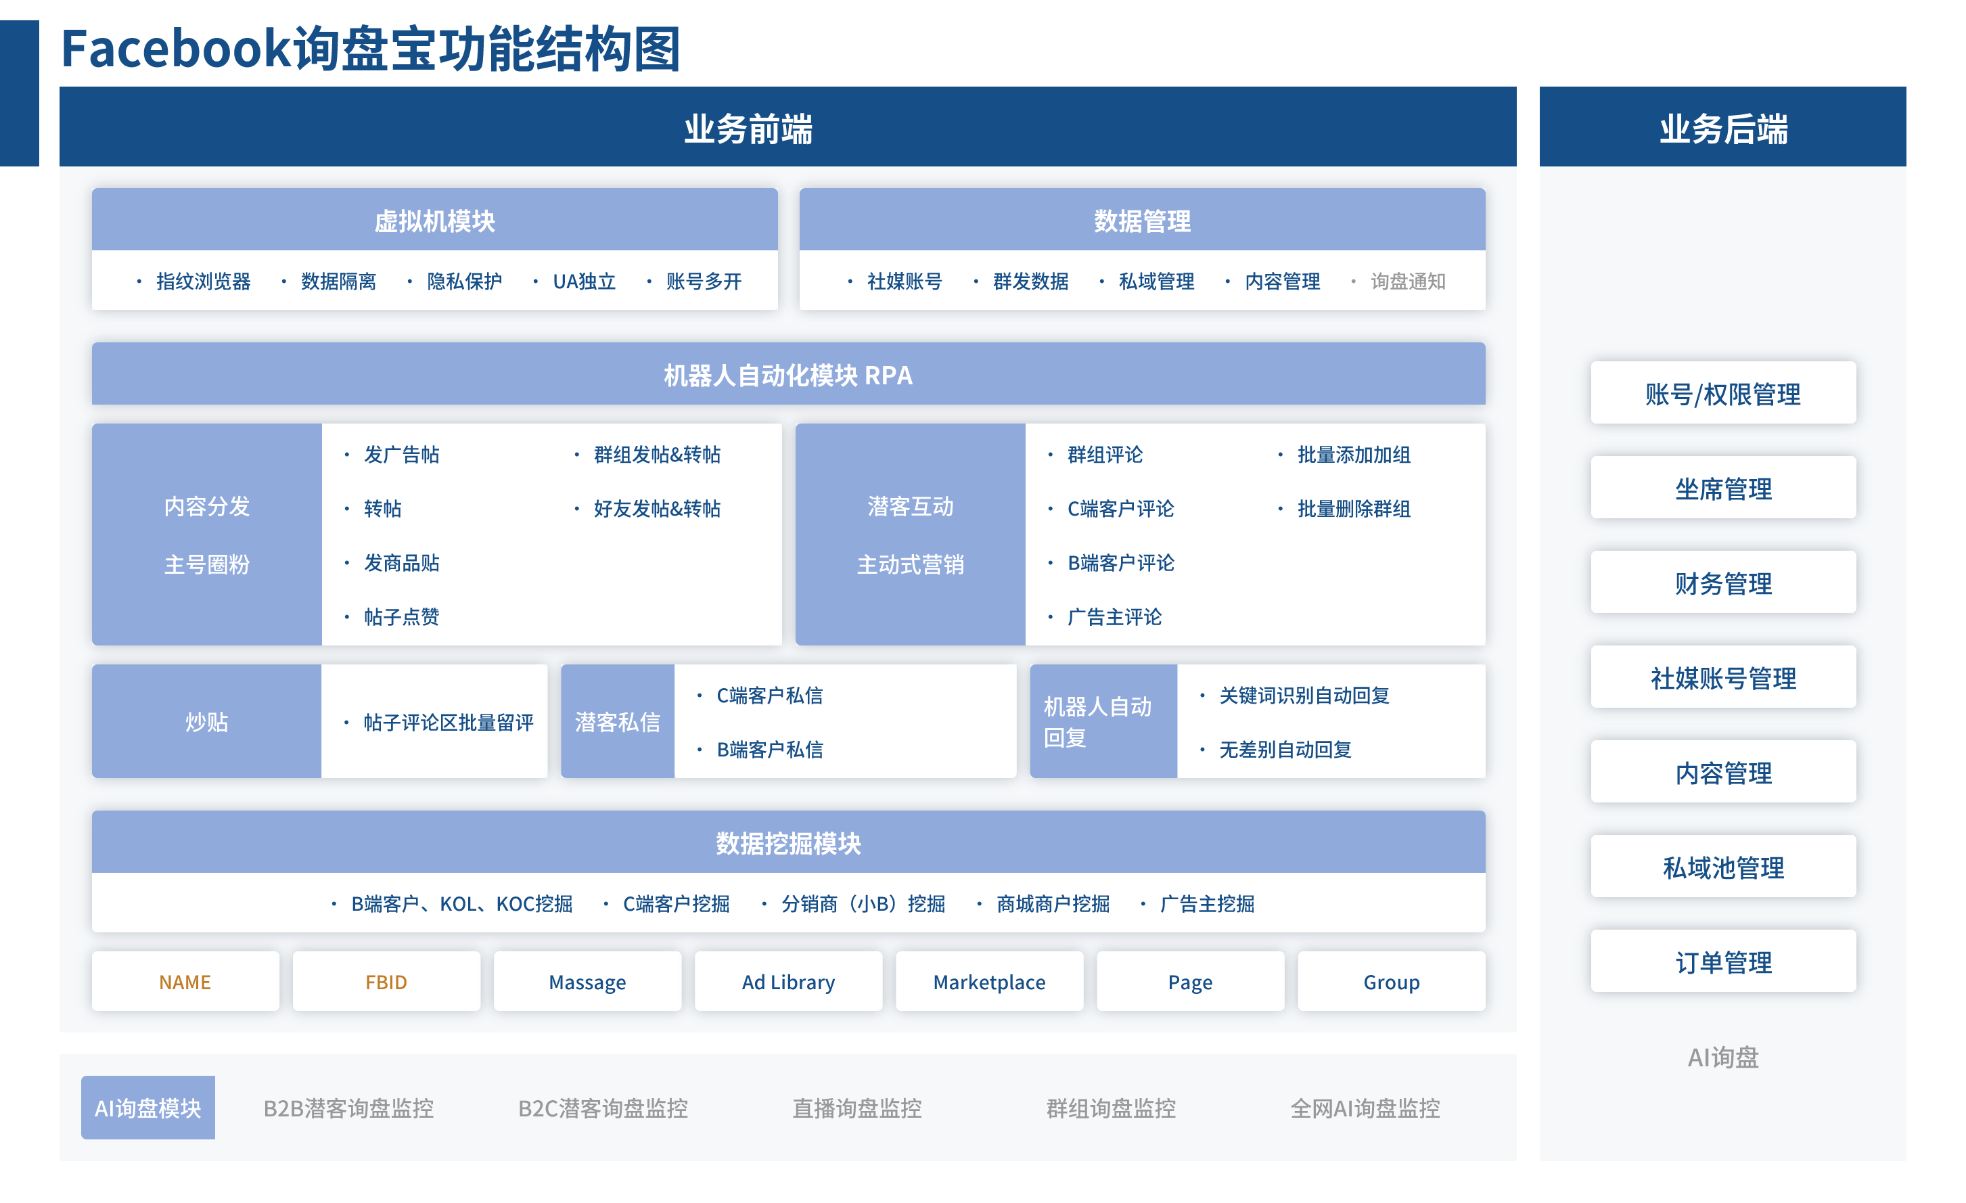Screen dimensions: 1966x1203
Task: Click 机器人自动化模块 RPA header
Action: [788, 374]
